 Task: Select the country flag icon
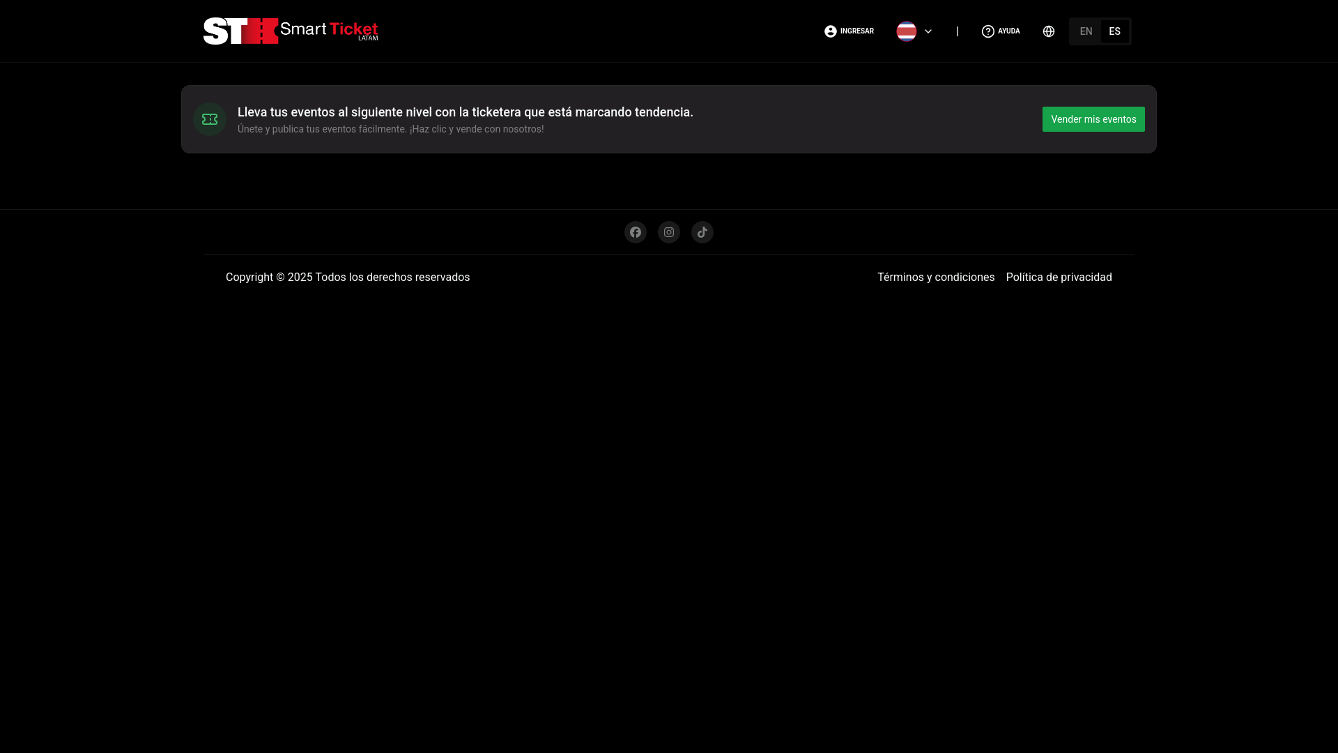click(907, 31)
